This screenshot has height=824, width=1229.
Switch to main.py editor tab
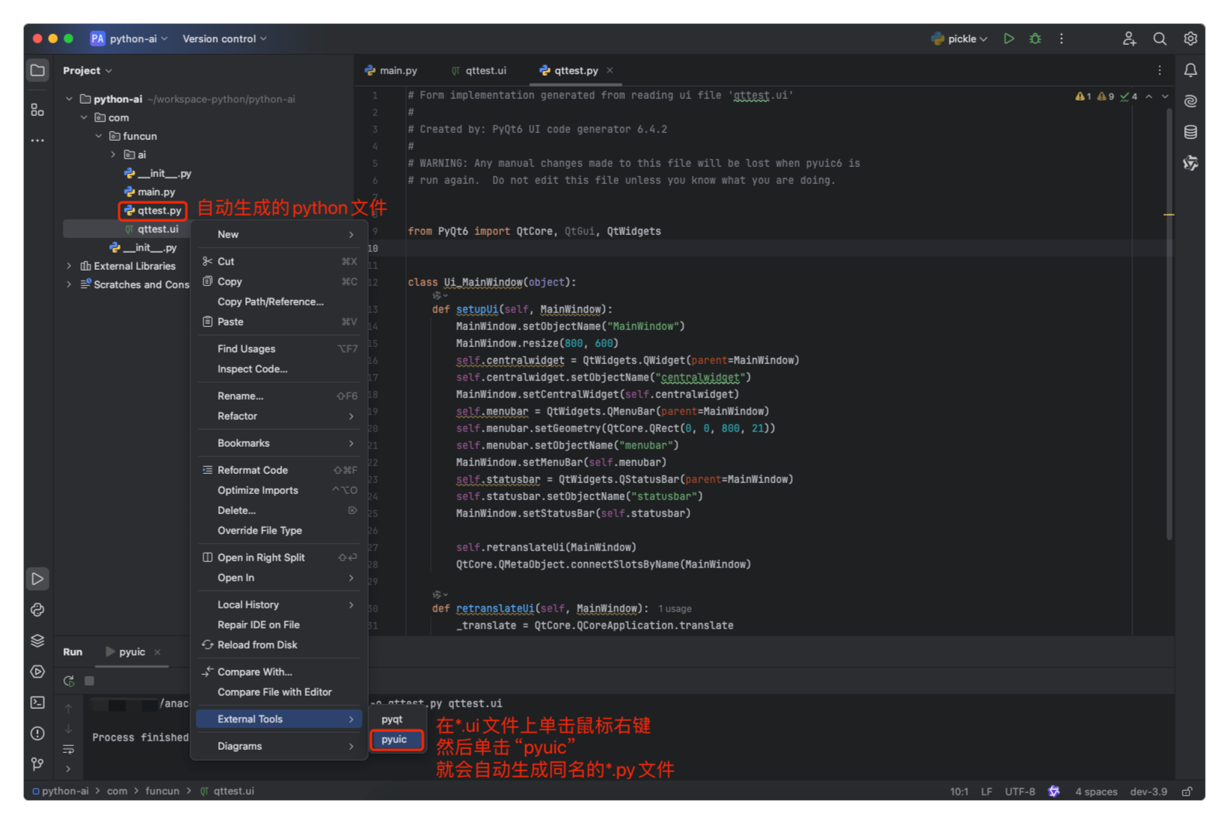391,70
